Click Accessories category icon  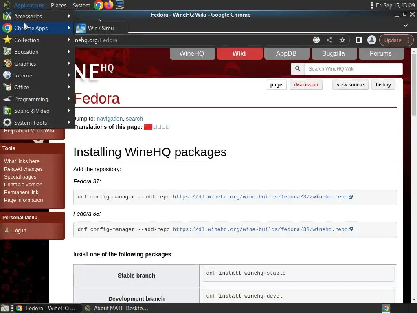click(x=7, y=16)
